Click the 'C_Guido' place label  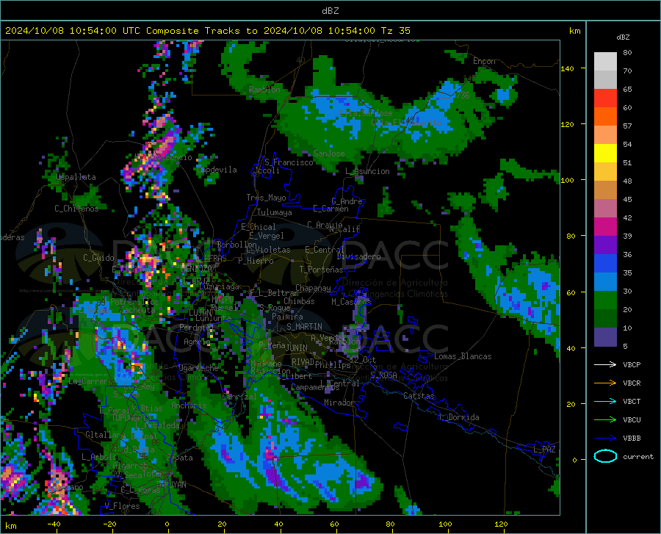[x=98, y=258]
